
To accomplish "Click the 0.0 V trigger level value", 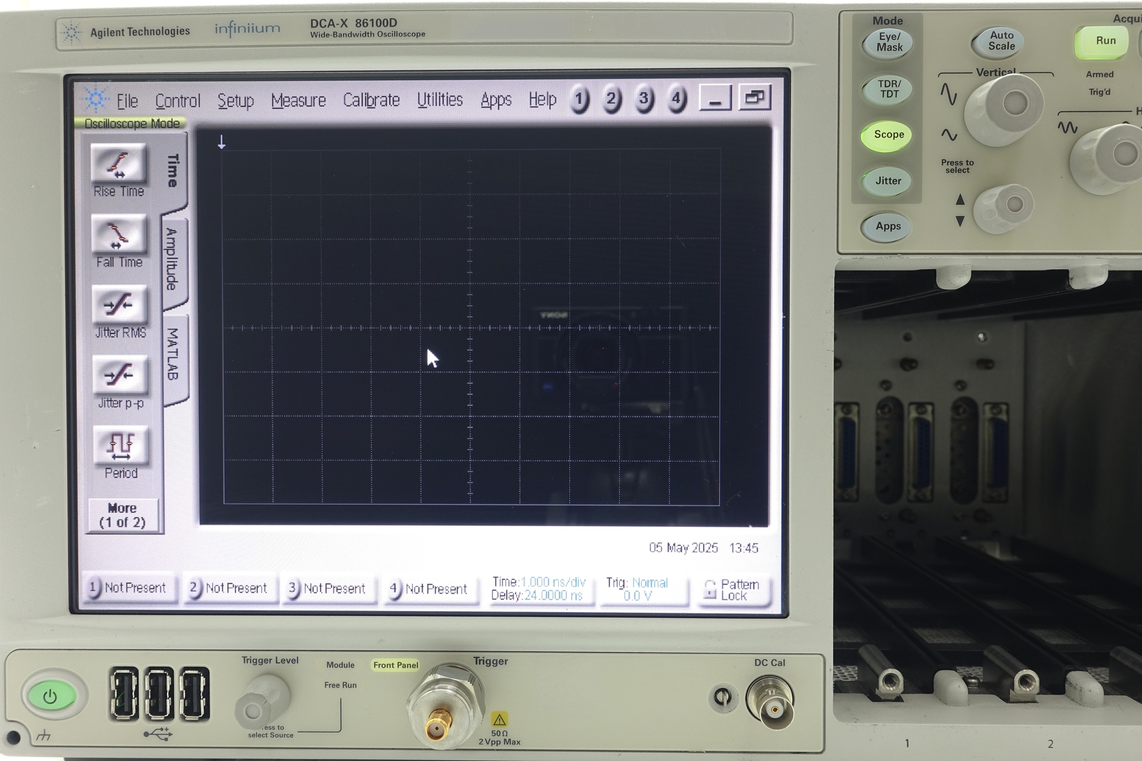I will (637, 596).
